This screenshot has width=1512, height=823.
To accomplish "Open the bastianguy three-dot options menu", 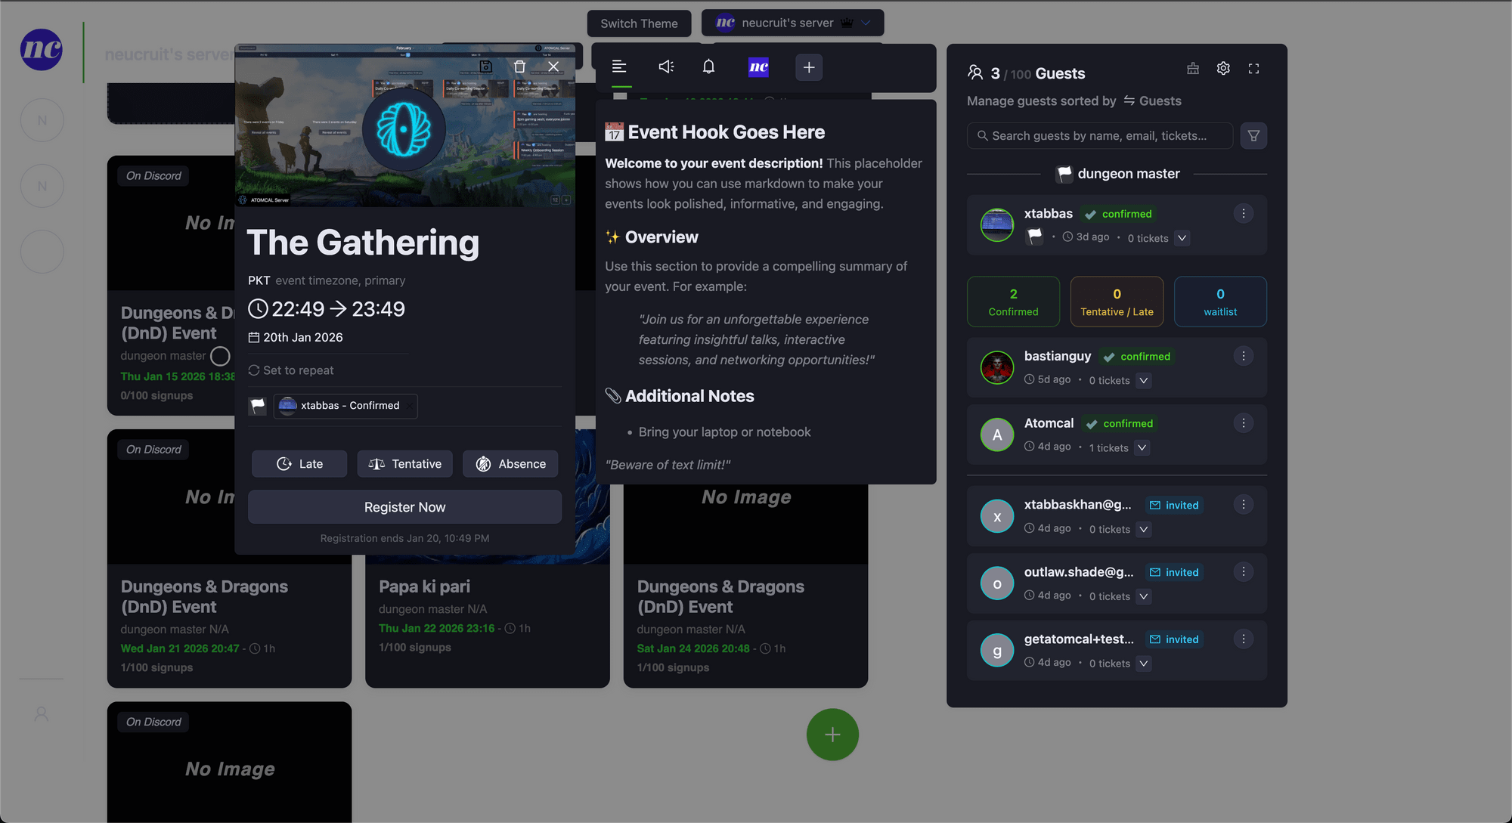I will 1244,356.
